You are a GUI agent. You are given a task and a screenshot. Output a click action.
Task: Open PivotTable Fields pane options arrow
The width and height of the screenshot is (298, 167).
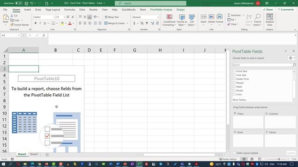click(x=285, y=51)
